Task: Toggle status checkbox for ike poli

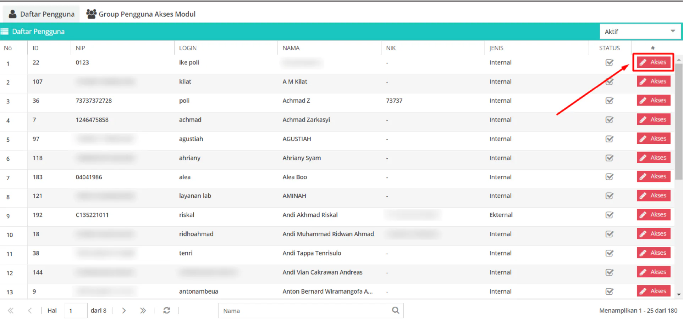Action: [609, 62]
